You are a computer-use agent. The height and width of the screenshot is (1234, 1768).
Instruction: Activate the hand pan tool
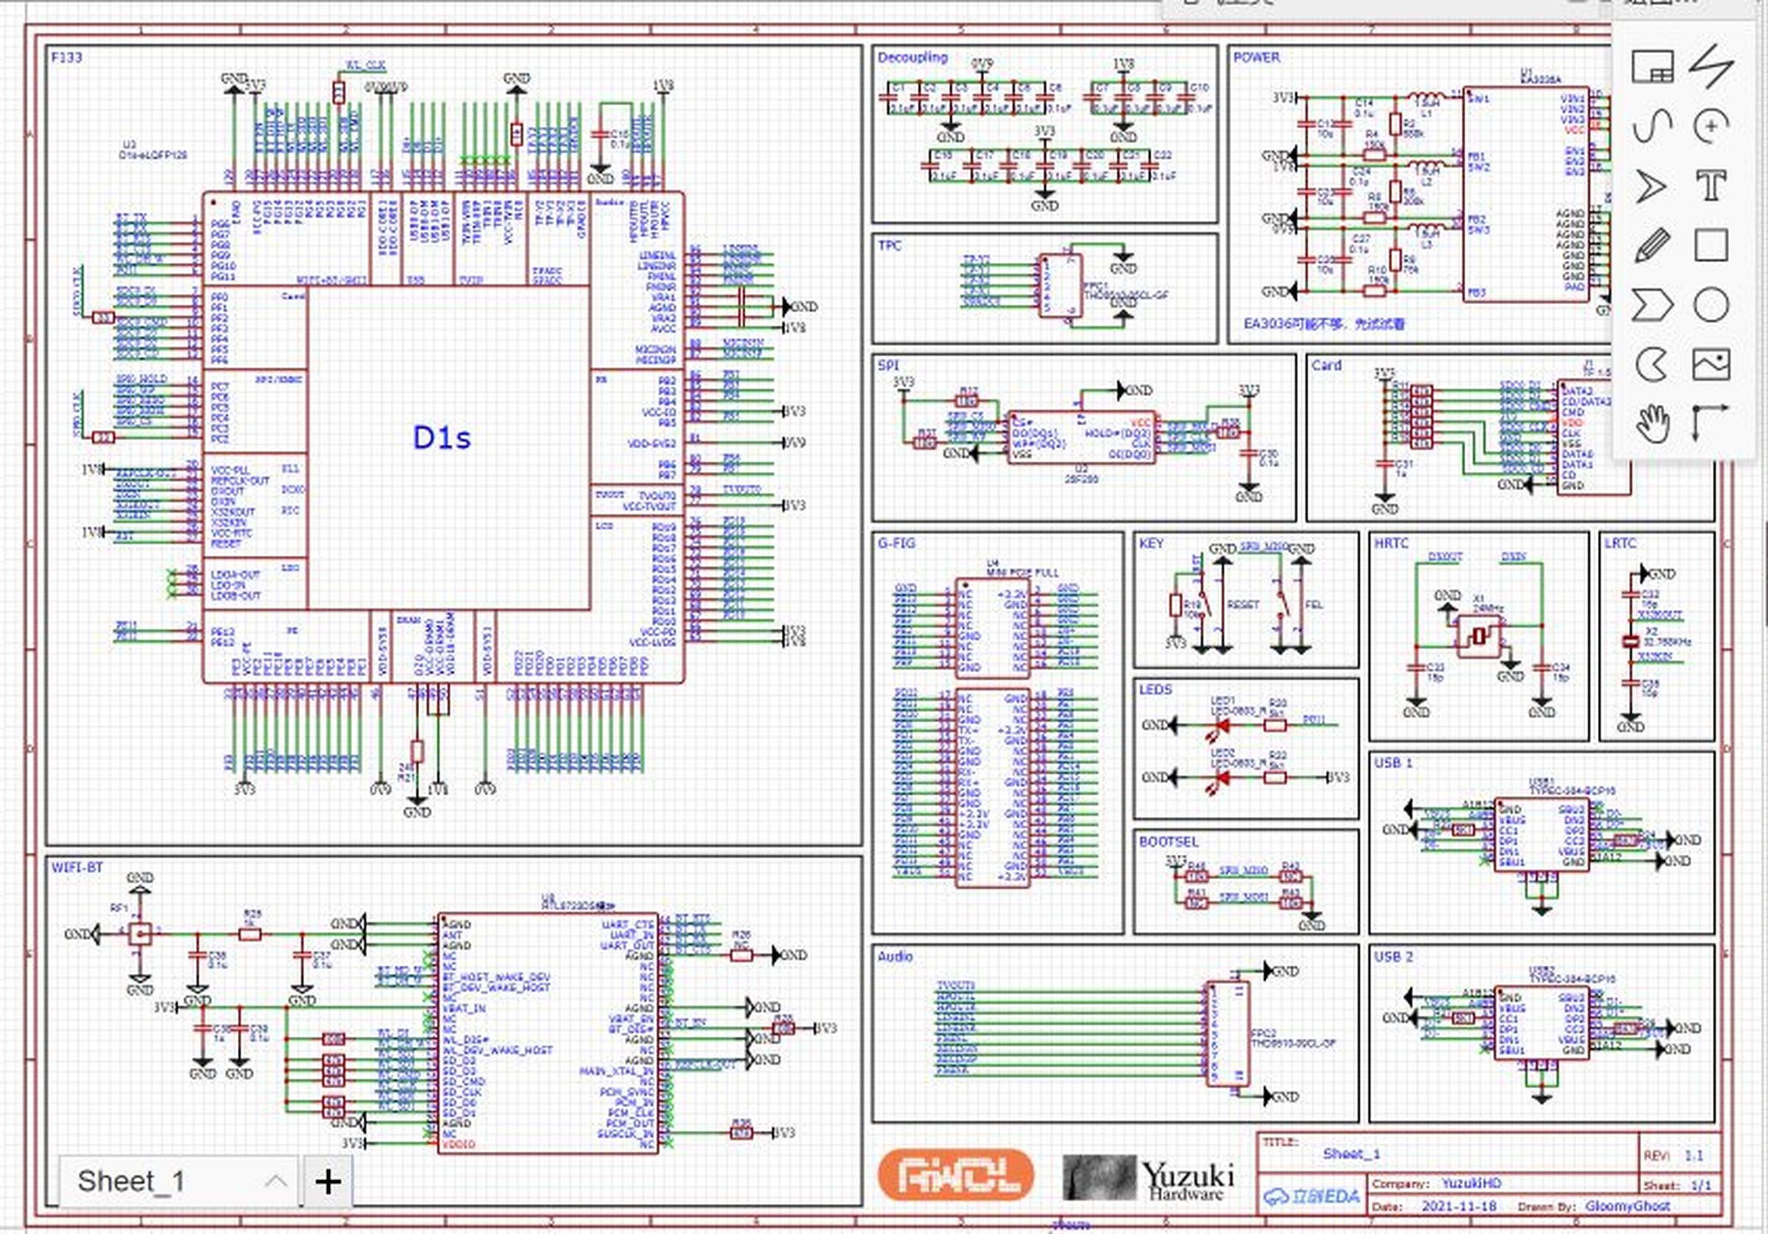point(1652,424)
